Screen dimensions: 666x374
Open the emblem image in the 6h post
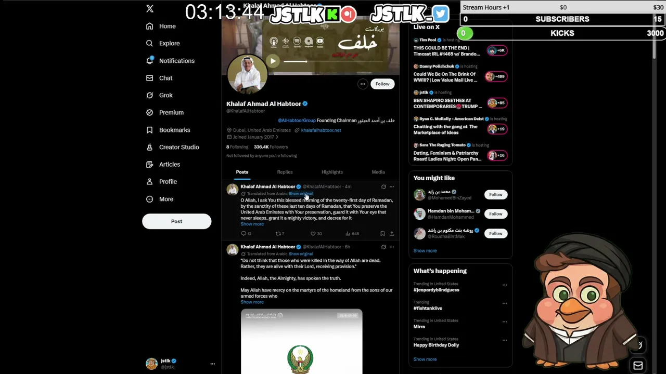(x=301, y=341)
